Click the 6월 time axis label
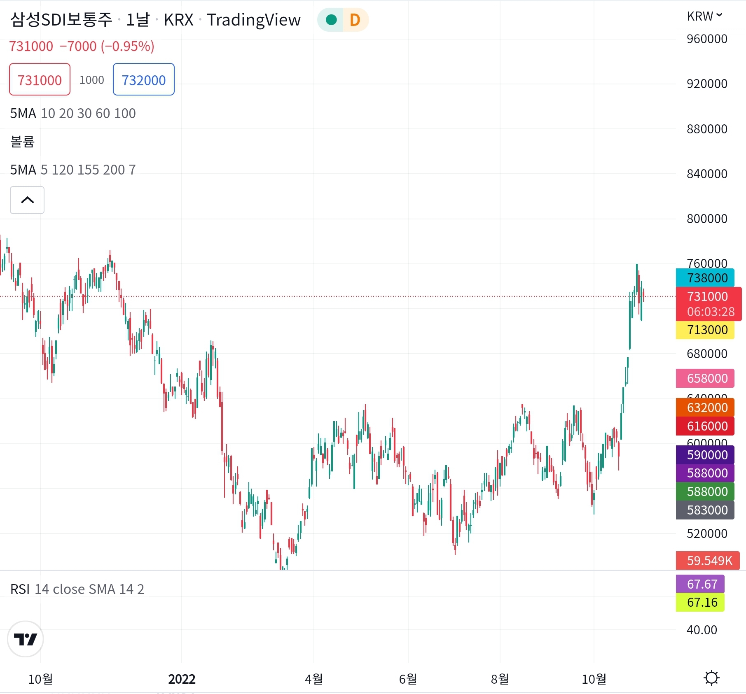746x694 pixels. point(408,679)
